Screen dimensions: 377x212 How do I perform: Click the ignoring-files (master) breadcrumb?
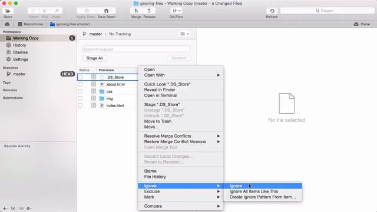[70, 24]
